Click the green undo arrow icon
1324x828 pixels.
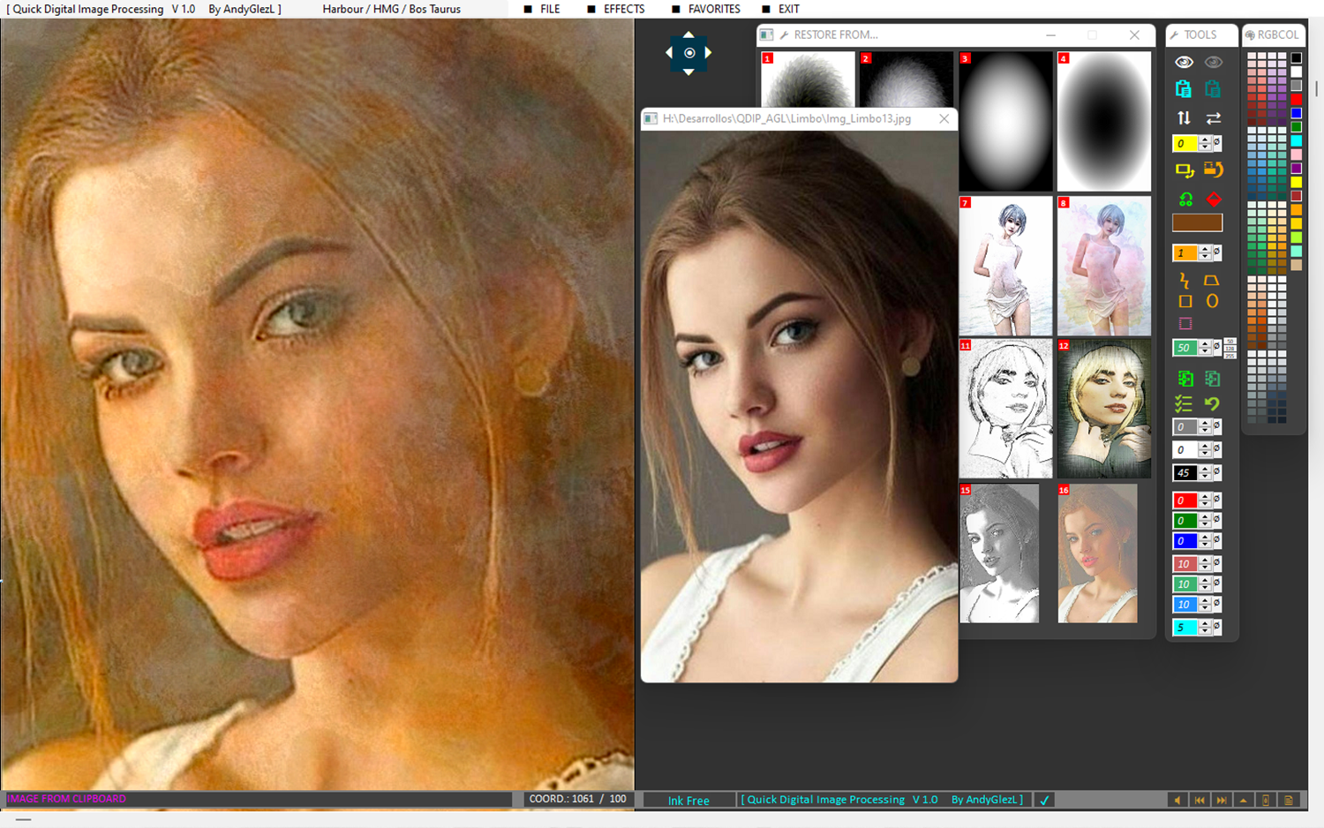click(1213, 403)
